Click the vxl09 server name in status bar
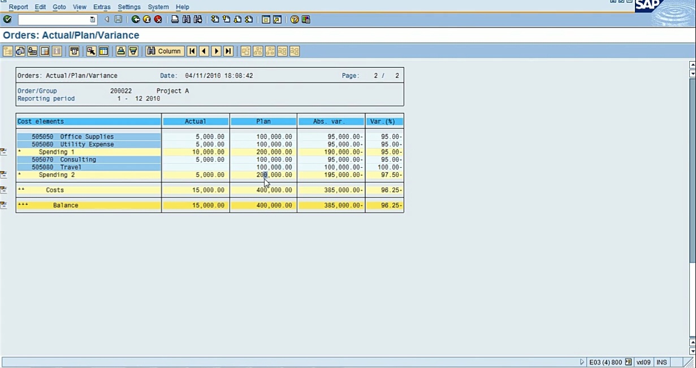The width and height of the screenshot is (696, 368). [x=643, y=362]
